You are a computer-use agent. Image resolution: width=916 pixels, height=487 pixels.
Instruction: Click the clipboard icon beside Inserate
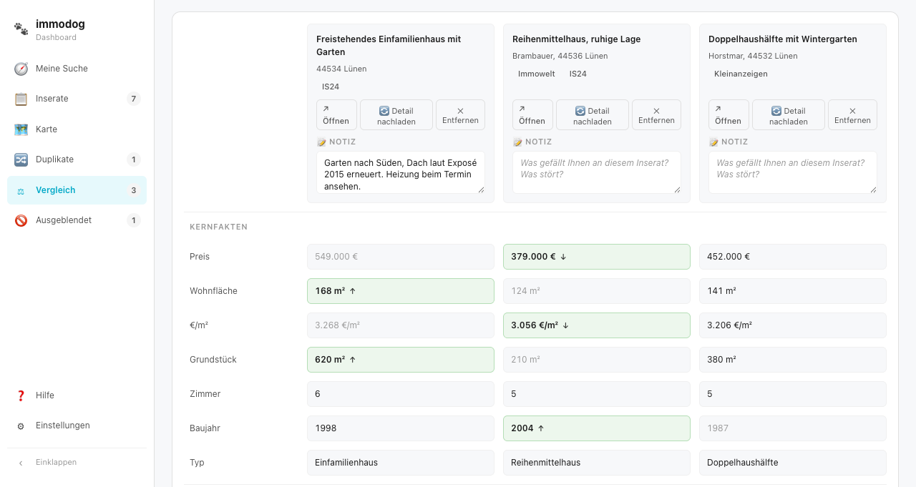pos(21,99)
